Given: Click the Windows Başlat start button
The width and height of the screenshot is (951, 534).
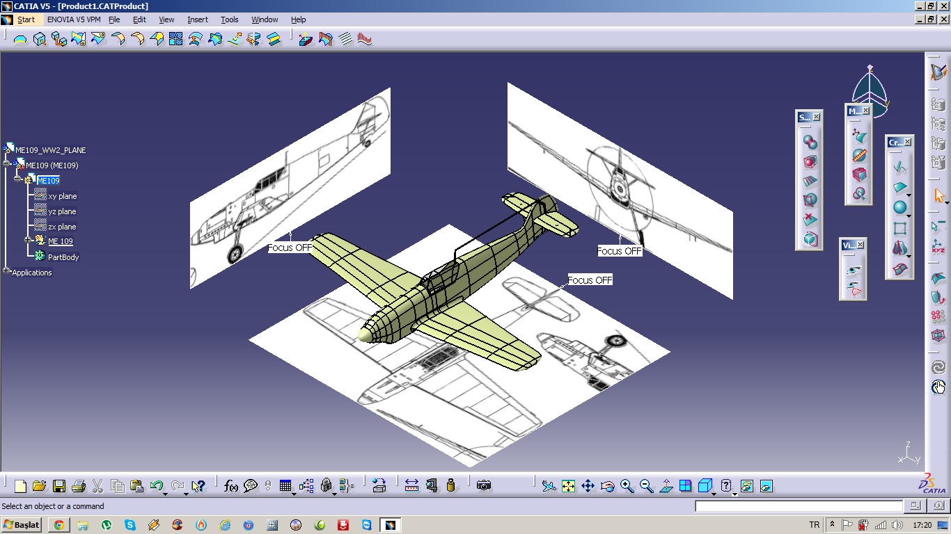Looking at the screenshot, I should [x=22, y=525].
